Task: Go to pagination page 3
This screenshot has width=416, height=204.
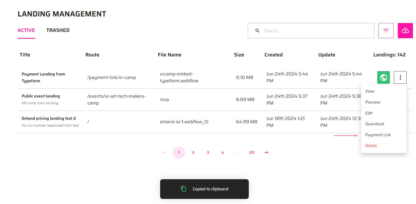Action: (x=208, y=153)
